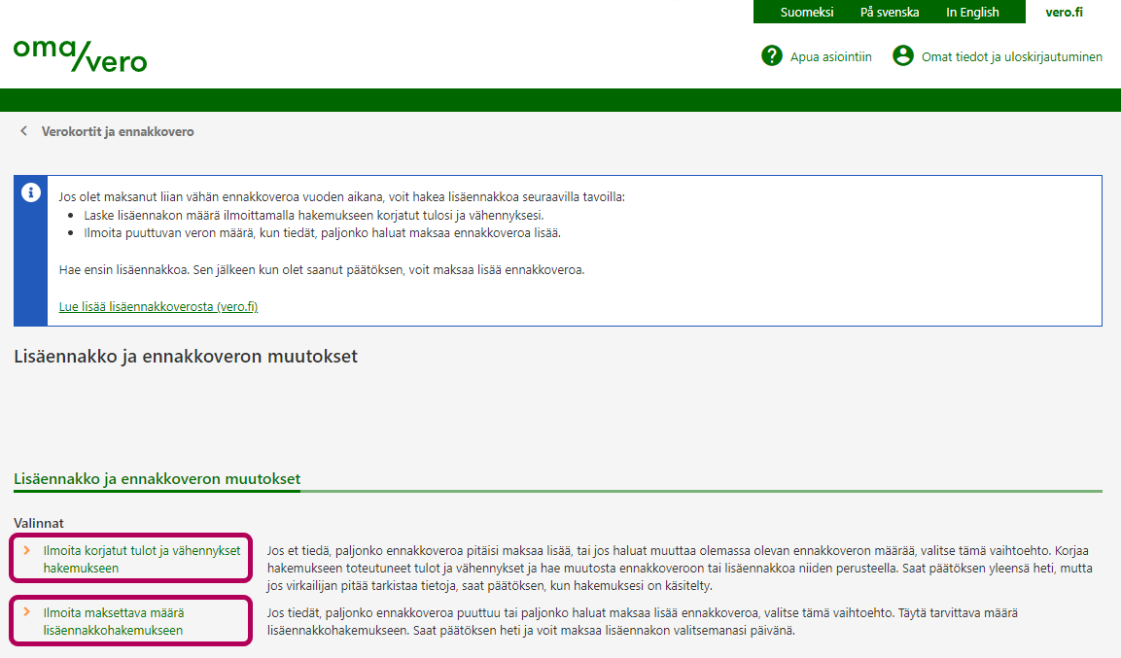Click the large Lisäennakko ja ennakkoveron muutokset heading

pyautogui.click(x=186, y=357)
